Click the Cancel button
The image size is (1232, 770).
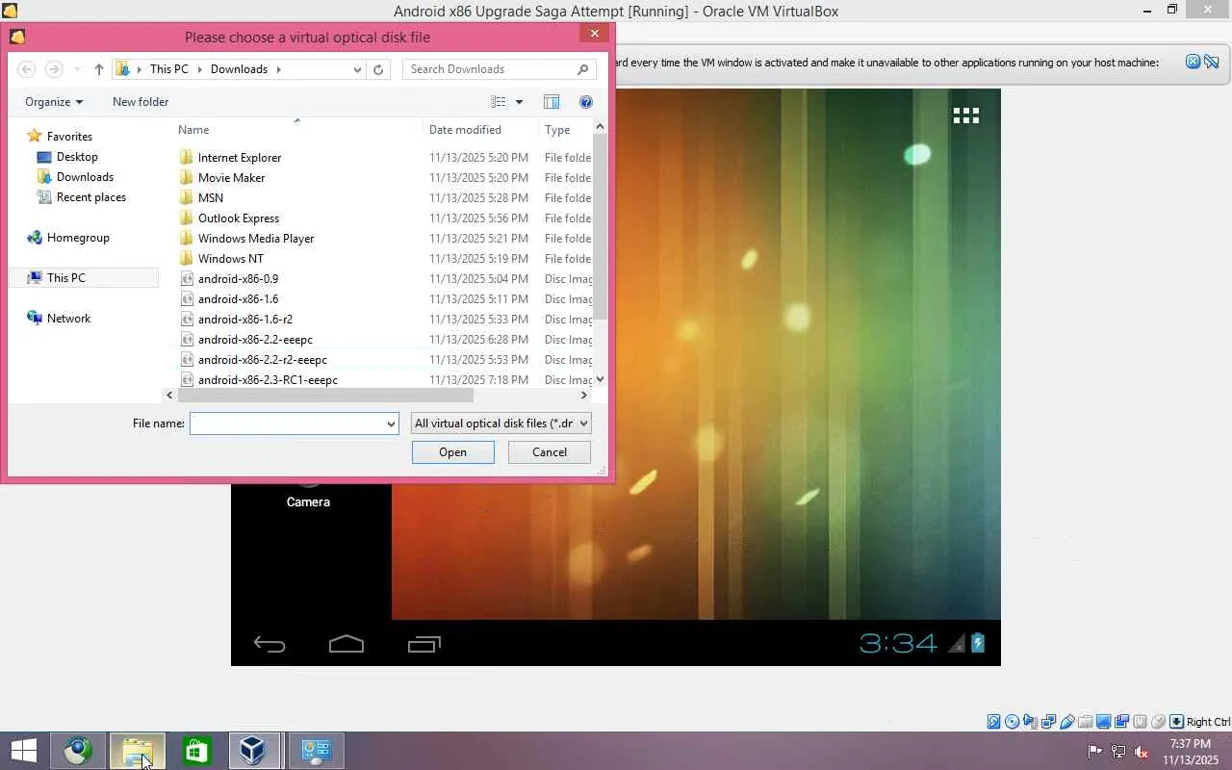(x=550, y=452)
